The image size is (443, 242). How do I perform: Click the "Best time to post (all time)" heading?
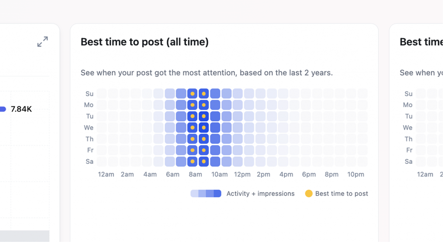(x=144, y=42)
